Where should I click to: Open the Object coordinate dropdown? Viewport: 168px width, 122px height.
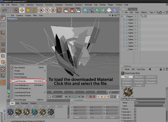point(80,117)
